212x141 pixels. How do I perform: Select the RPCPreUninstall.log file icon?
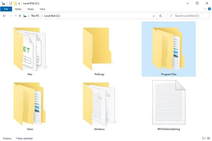[x=169, y=102]
